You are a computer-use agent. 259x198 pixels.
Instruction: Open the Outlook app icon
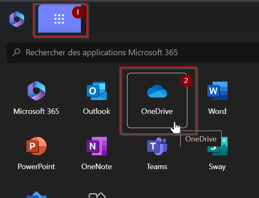pos(96,92)
